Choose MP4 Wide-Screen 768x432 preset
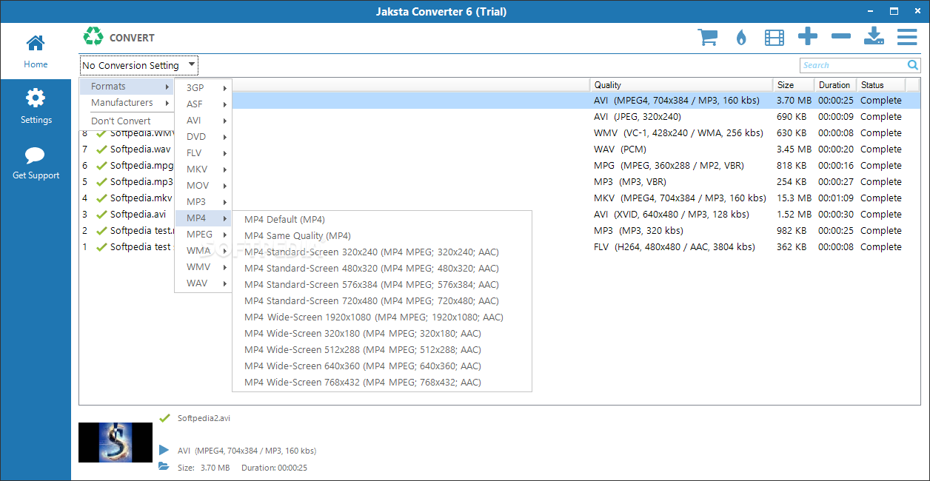930x481 pixels. point(382,383)
